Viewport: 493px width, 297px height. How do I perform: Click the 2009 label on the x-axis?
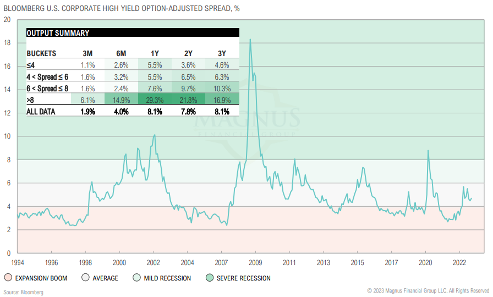255,262
